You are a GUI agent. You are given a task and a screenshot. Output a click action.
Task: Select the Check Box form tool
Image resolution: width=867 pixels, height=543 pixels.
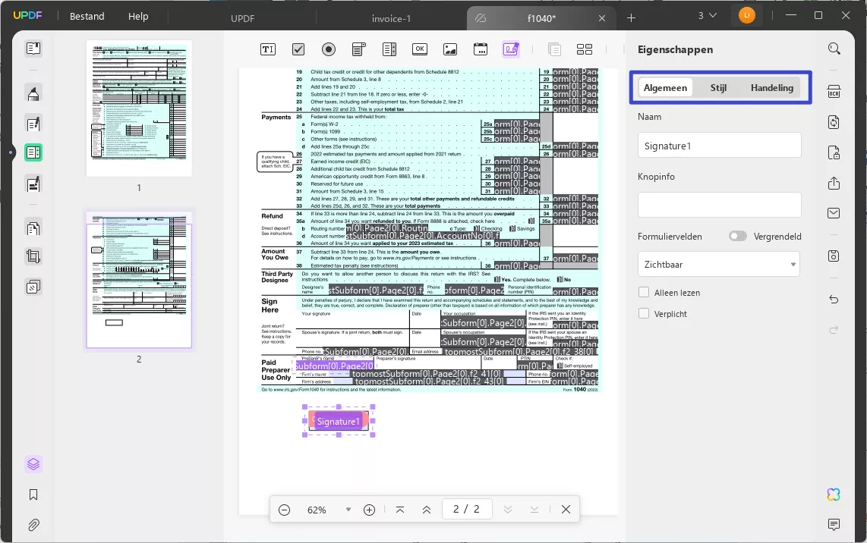point(298,49)
